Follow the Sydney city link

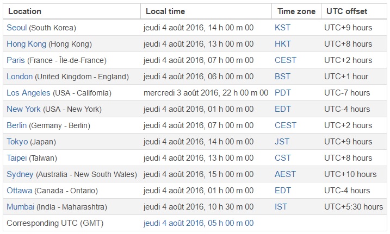[20, 174]
